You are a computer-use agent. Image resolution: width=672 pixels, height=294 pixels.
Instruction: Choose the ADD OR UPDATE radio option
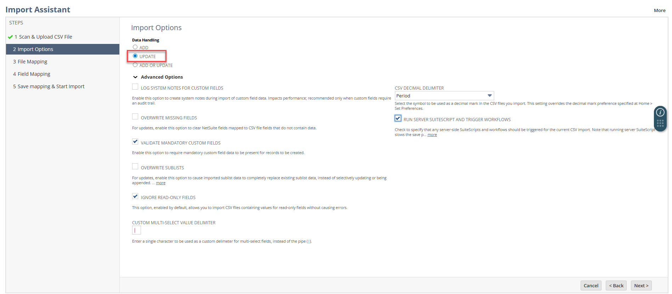pyautogui.click(x=135, y=65)
